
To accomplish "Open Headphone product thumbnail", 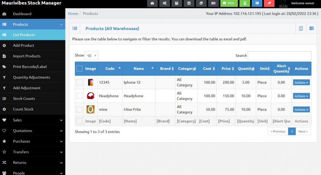I will [x=90, y=96].
